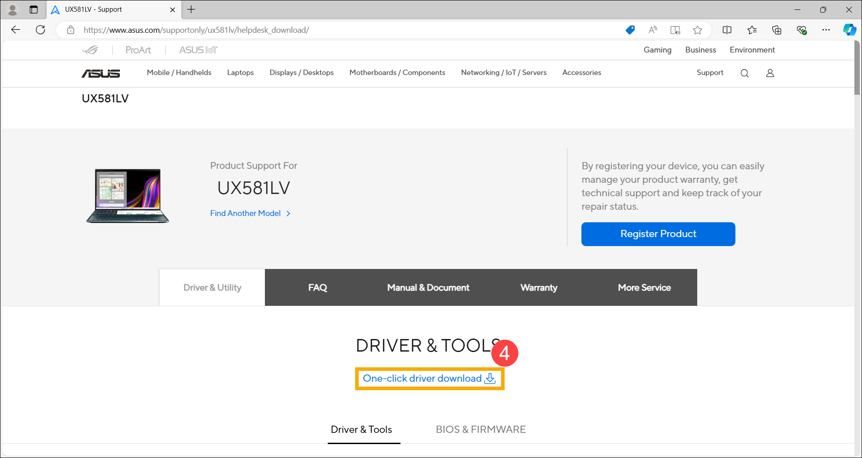Go to ProArt site

click(138, 50)
